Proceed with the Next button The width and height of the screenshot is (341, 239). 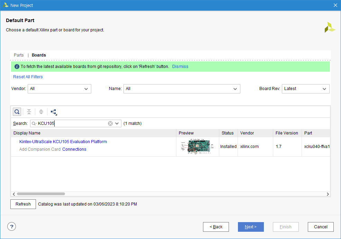(x=251, y=227)
